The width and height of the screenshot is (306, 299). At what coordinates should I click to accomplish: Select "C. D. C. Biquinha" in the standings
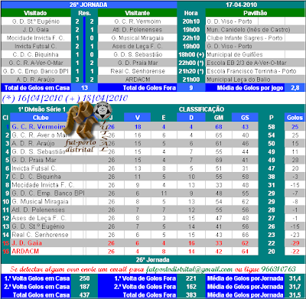[36, 177]
